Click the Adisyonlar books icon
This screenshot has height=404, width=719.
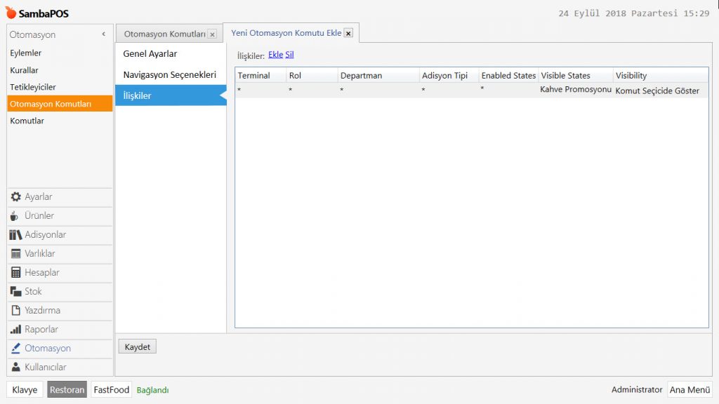[15, 235]
